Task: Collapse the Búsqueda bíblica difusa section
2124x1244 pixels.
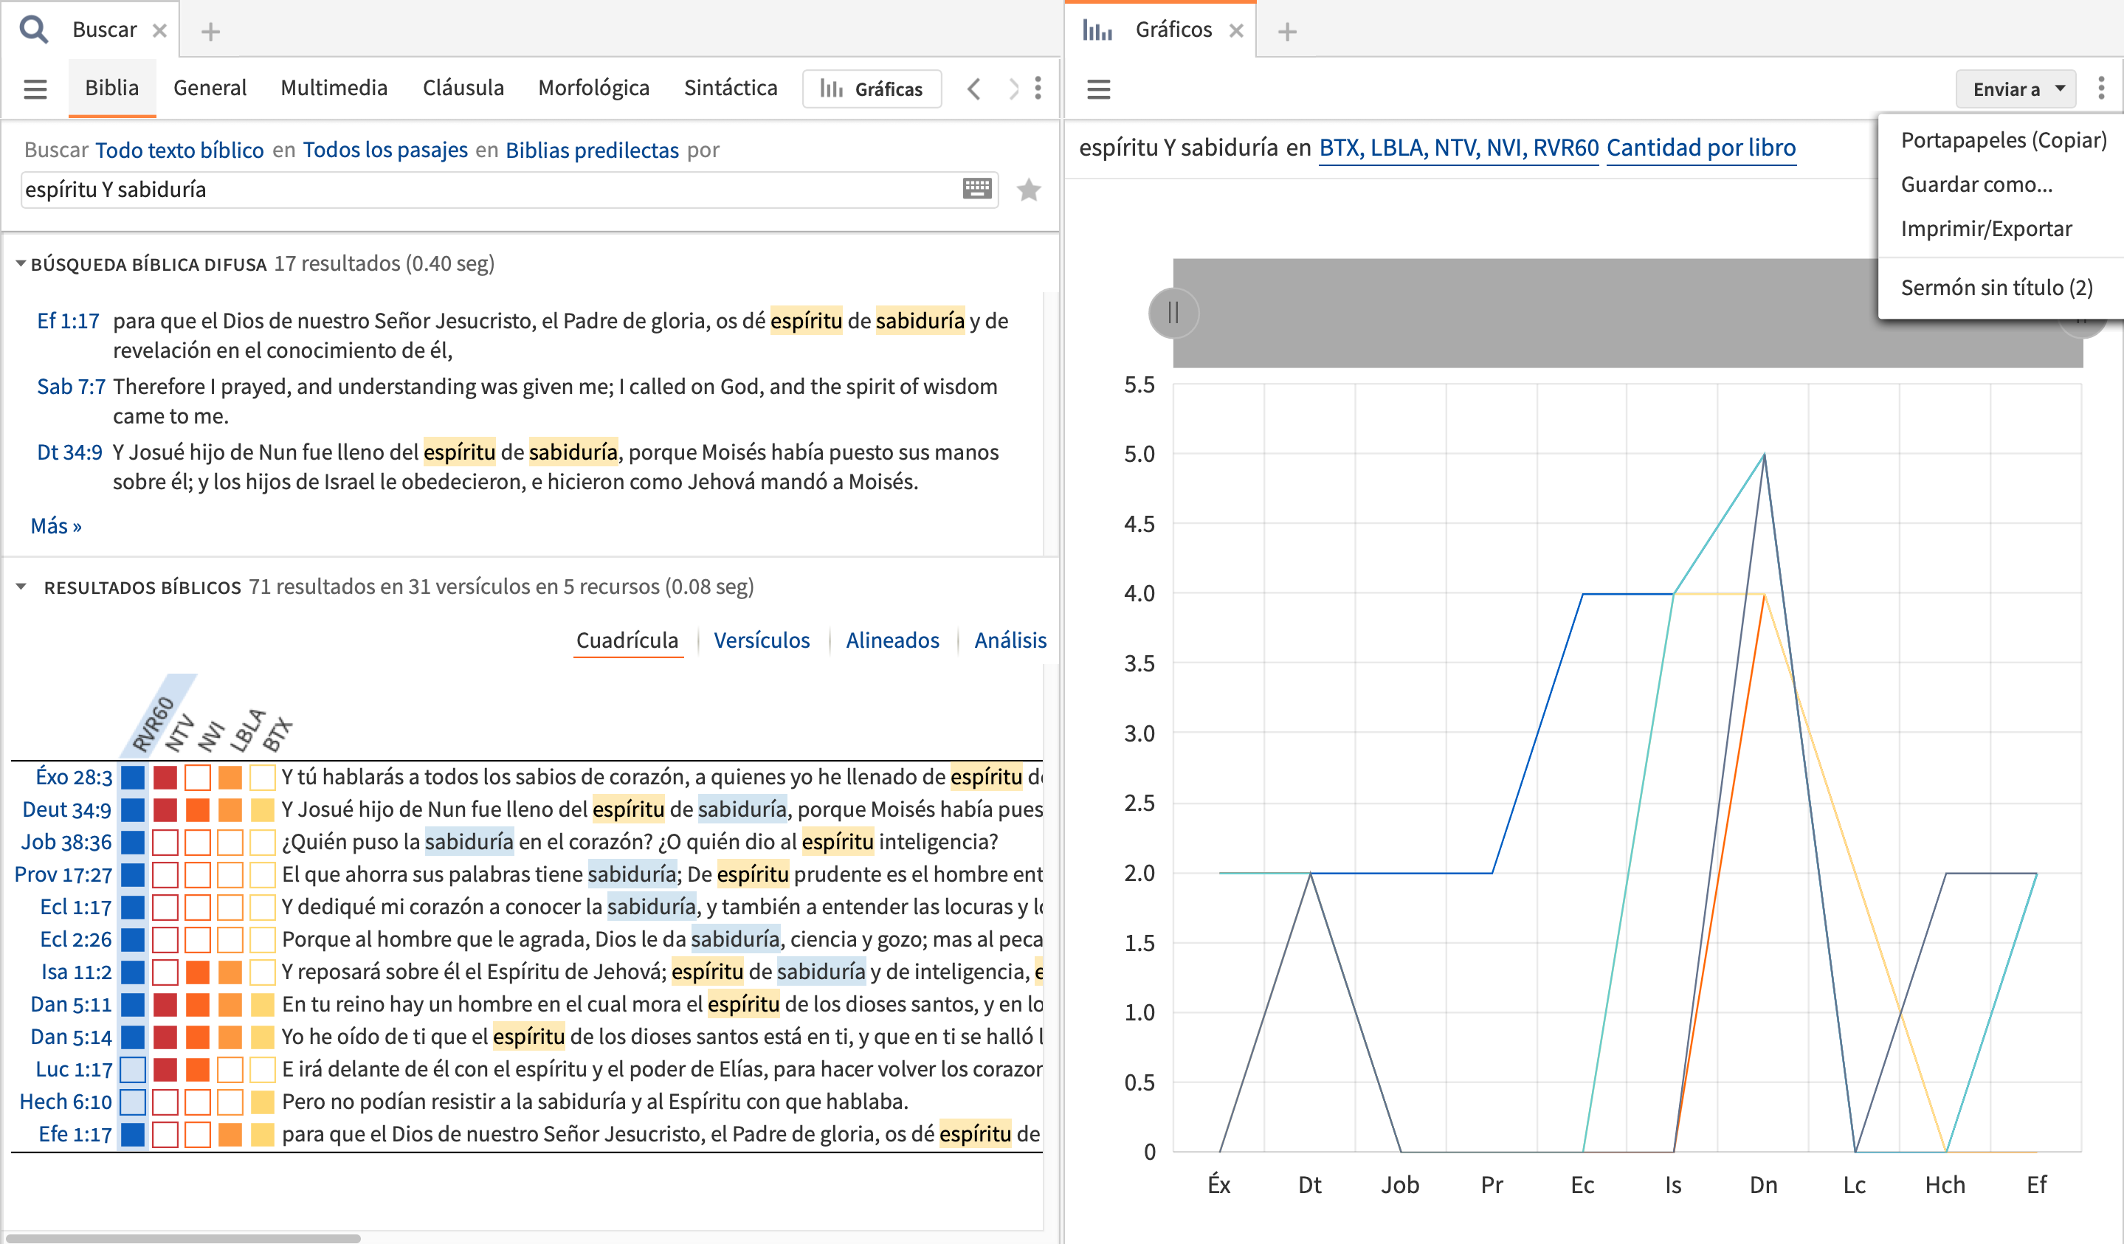Action: coord(20,264)
